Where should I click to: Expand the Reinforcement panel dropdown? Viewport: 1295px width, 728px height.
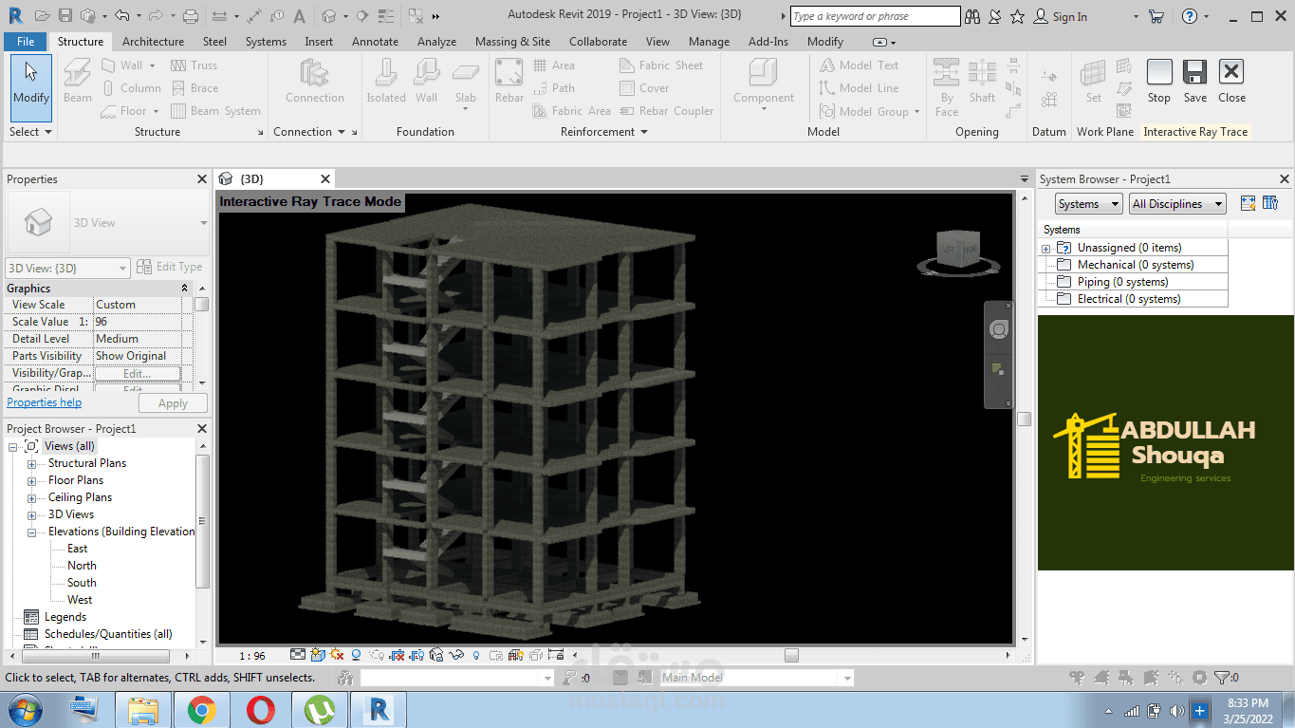604,132
